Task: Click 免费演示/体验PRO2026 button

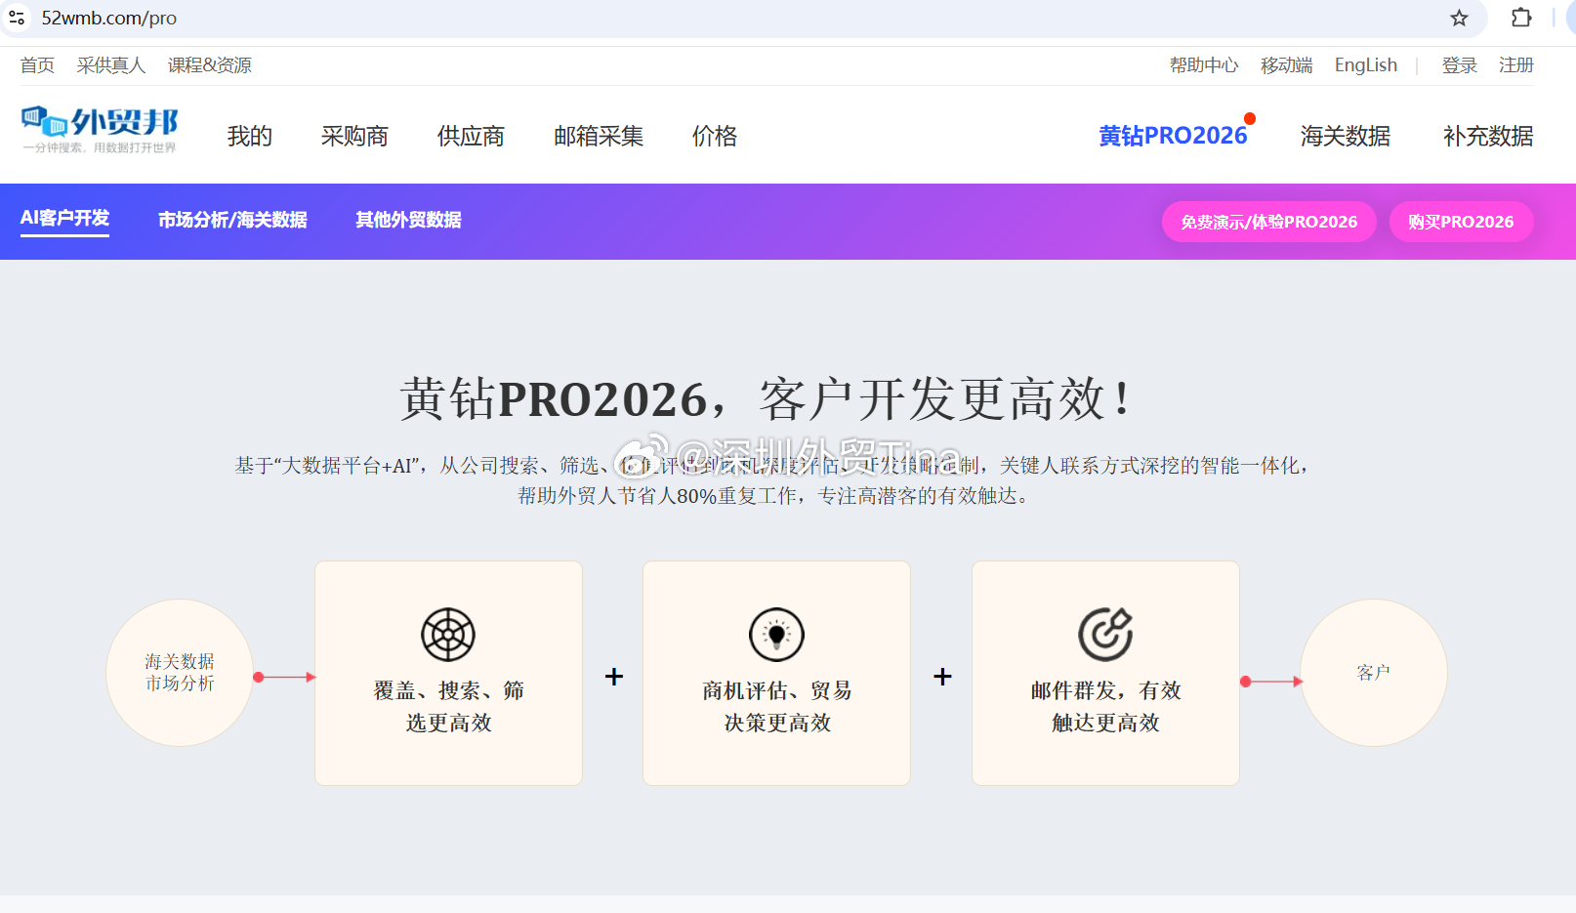Action: coord(1268,222)
